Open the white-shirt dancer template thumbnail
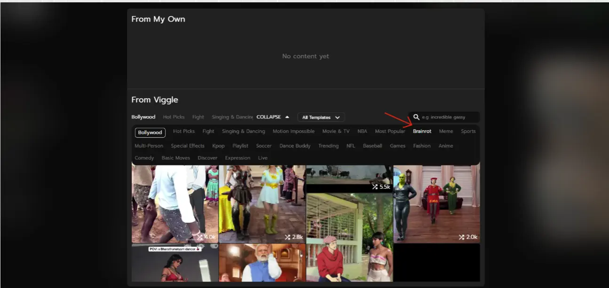Image resolution: width=609 pixels, height=288 pixels. click(x=175, y=204)
